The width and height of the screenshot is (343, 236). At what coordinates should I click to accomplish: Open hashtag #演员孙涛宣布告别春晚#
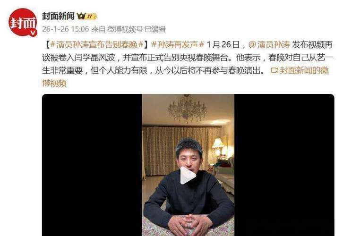[97, 44]
